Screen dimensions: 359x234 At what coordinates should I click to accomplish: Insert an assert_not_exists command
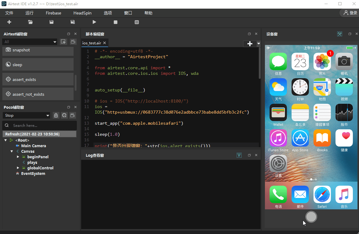click(x=38, y=94)
